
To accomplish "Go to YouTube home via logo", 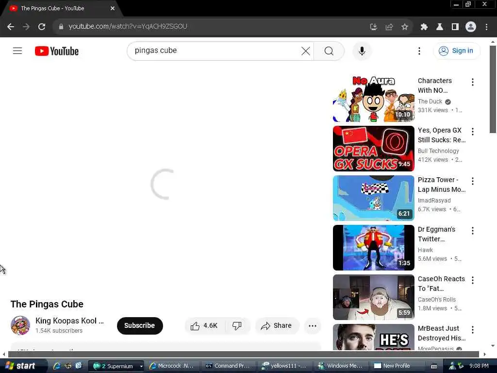I will click(x=57, y=51).
